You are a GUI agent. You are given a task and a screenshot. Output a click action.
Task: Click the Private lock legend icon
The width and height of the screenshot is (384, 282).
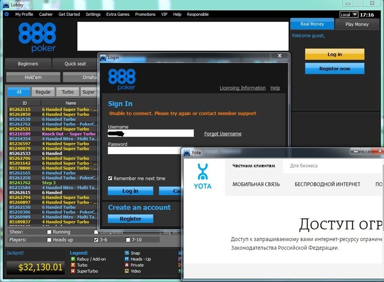point(127,265)
